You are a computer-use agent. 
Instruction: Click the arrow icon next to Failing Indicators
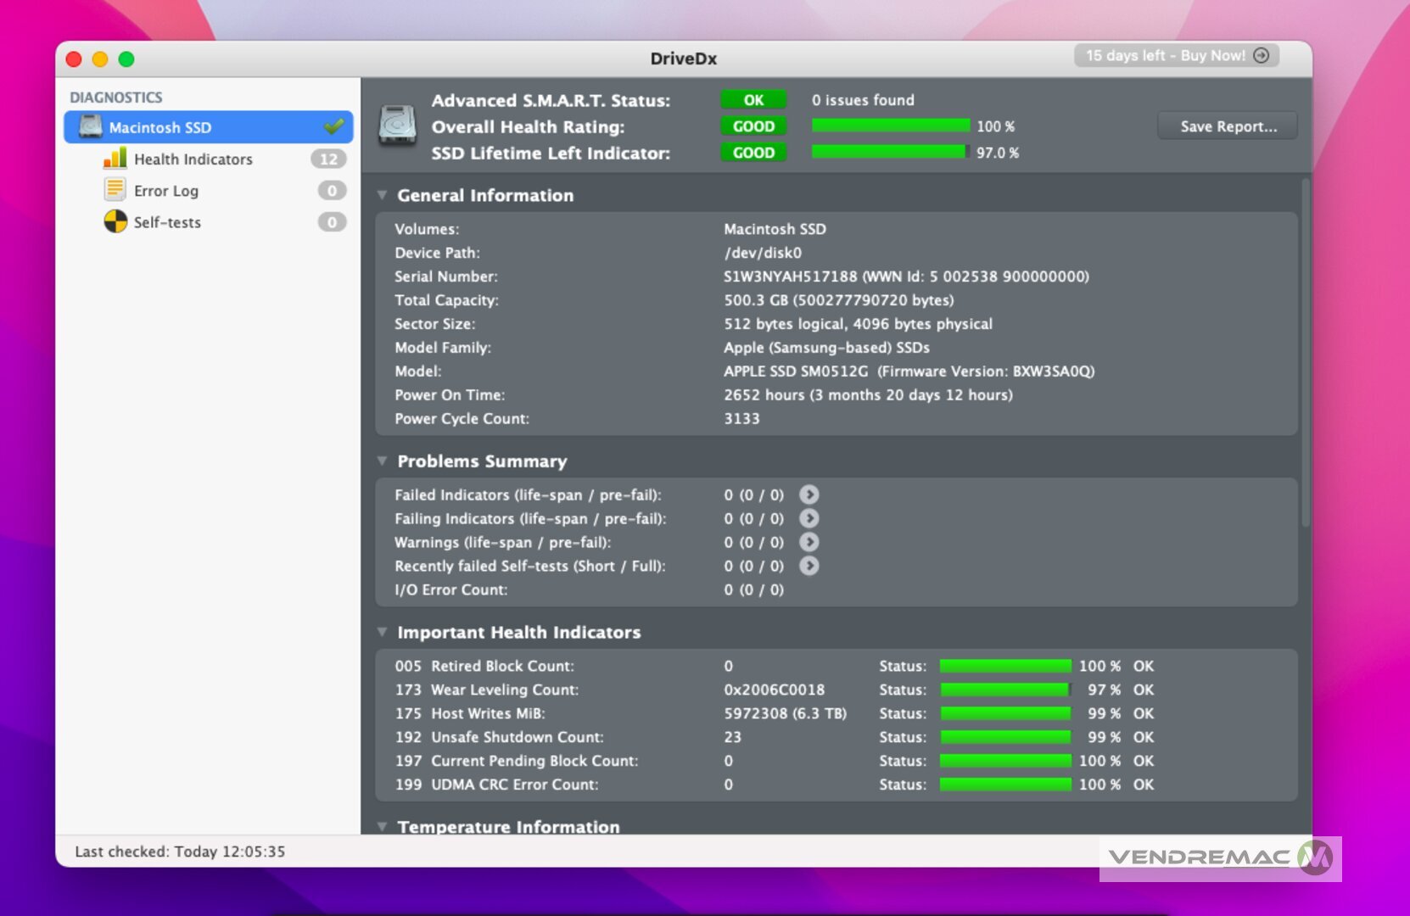(809, 518)
